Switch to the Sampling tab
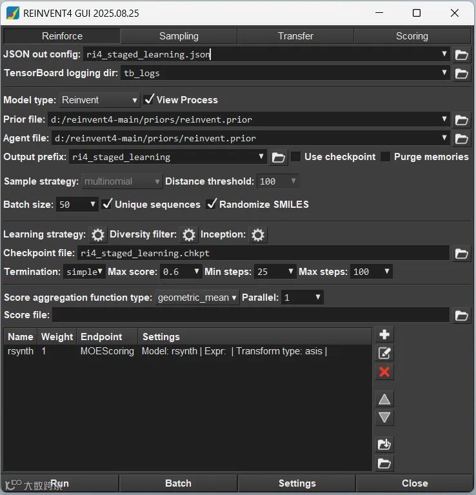476x495 pixels. 179,36
